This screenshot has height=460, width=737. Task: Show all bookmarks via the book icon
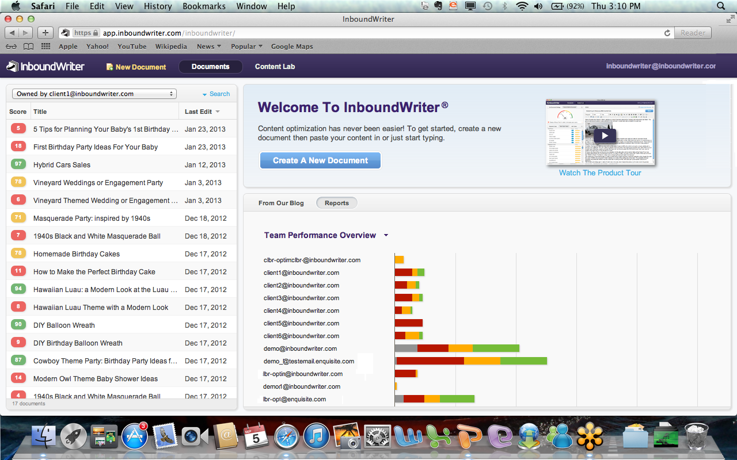coord(28,47)
